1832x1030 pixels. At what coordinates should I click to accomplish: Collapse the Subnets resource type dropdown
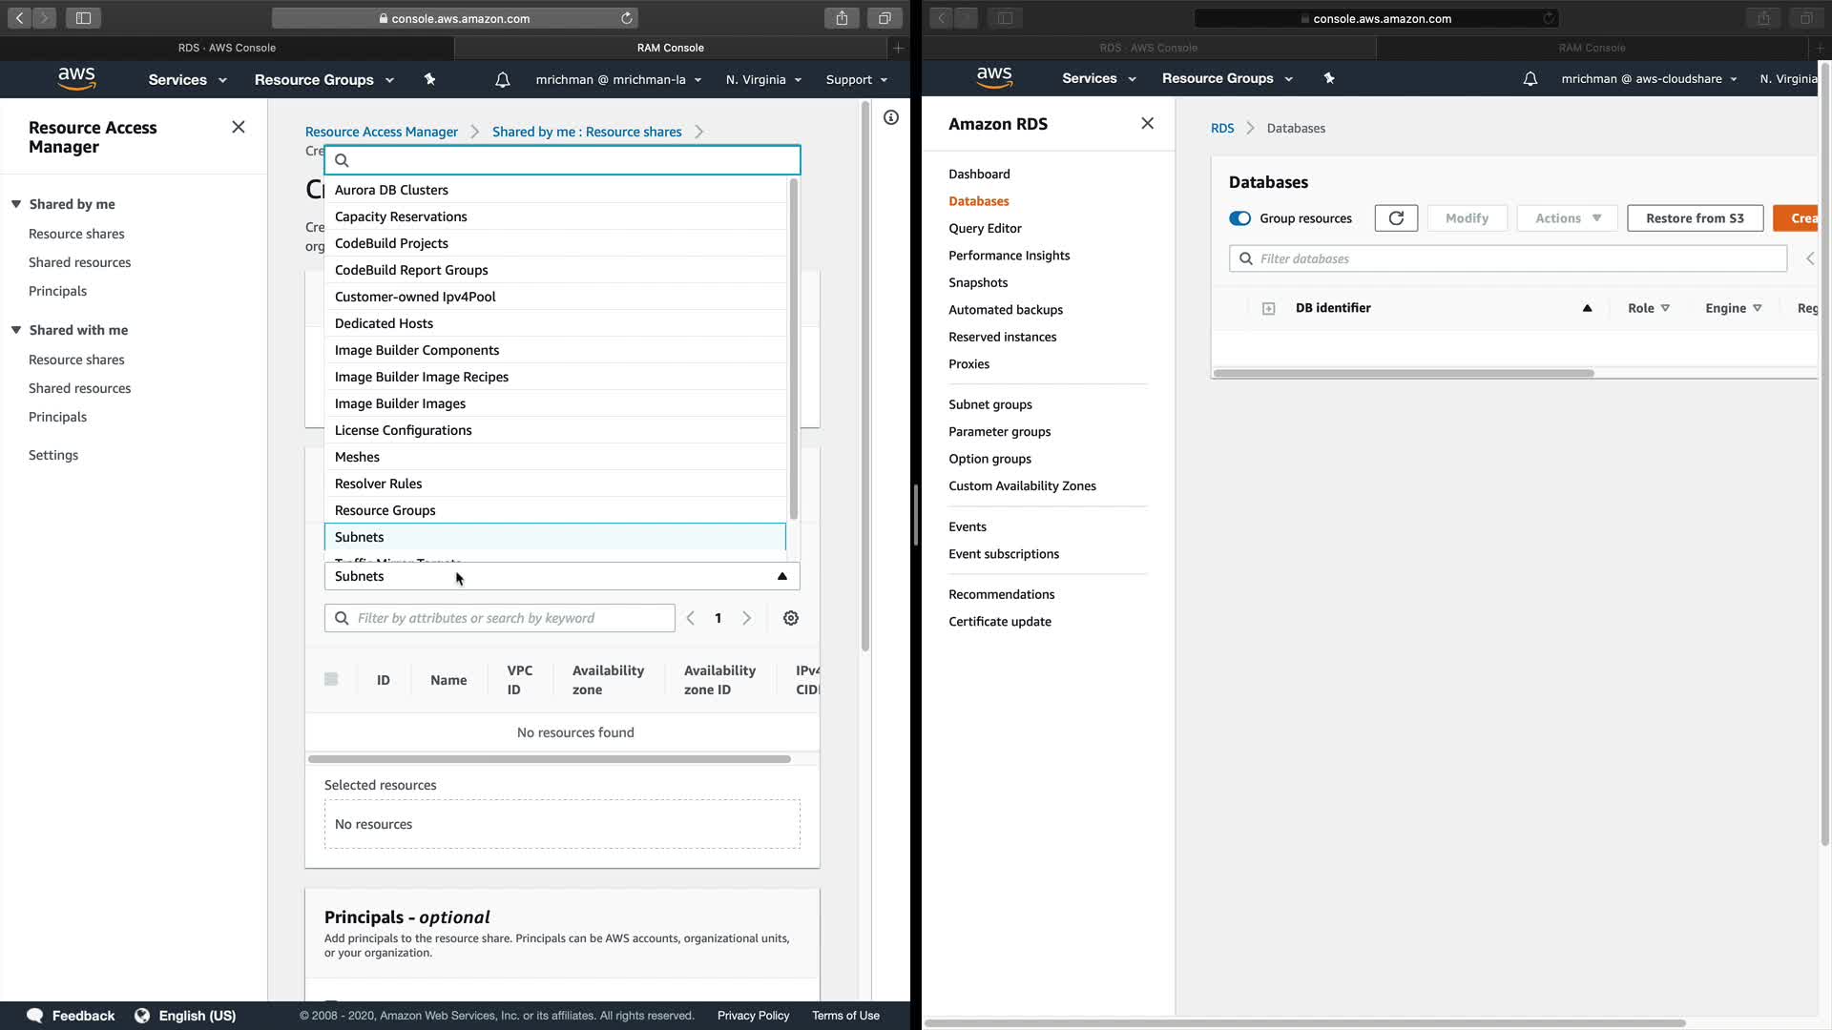click(781, 576)
